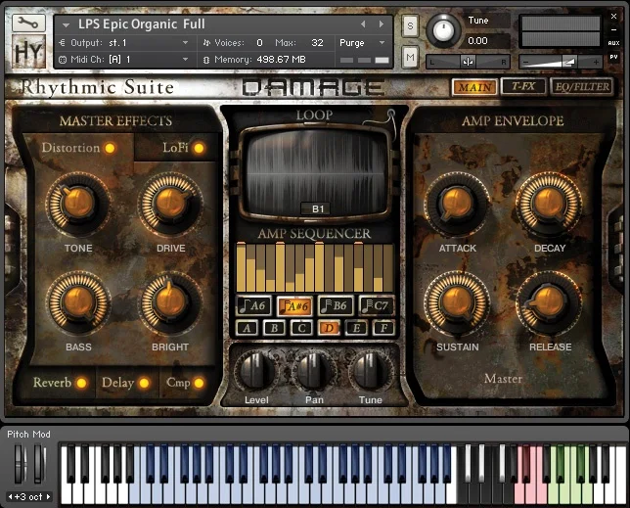This screenshot has height=508, width=630.
Task: Select the Distortion effects tab
Action: tap(70, 148)
